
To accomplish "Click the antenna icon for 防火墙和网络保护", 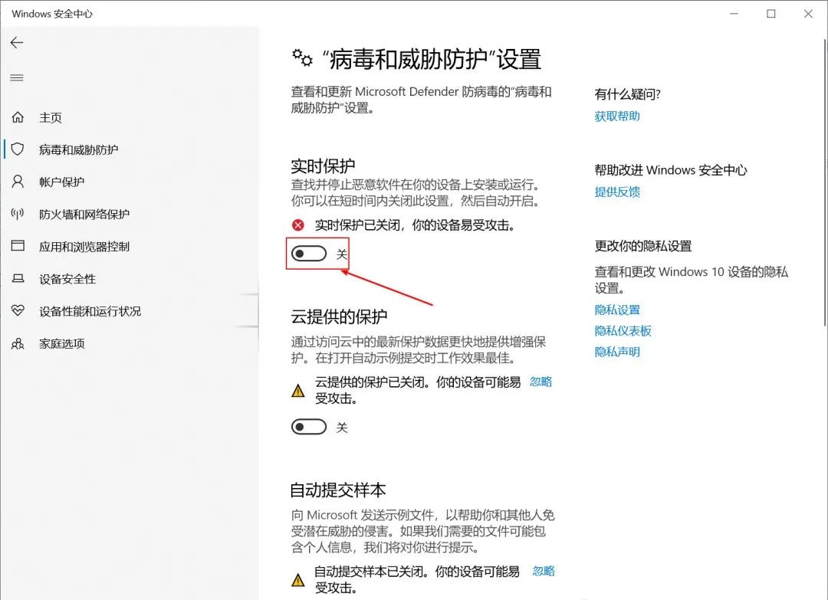I will point(18,214).
